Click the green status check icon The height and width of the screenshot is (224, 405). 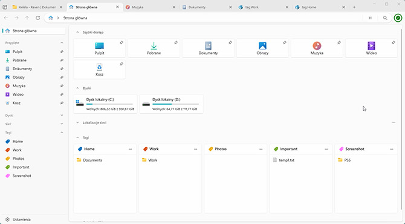click(398, 18)
